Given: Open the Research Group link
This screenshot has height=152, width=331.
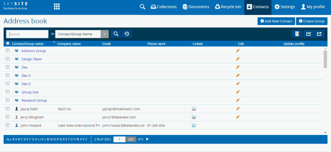Looking at the screenshot, I should [34, 101].
